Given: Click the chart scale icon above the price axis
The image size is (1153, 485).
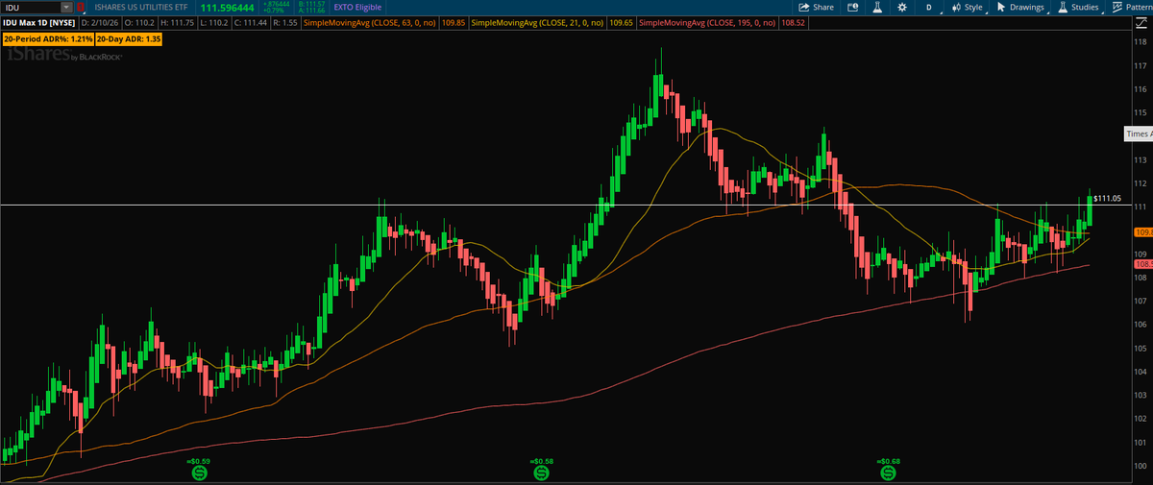Looking at the screenshot, I should point(1143,21).
